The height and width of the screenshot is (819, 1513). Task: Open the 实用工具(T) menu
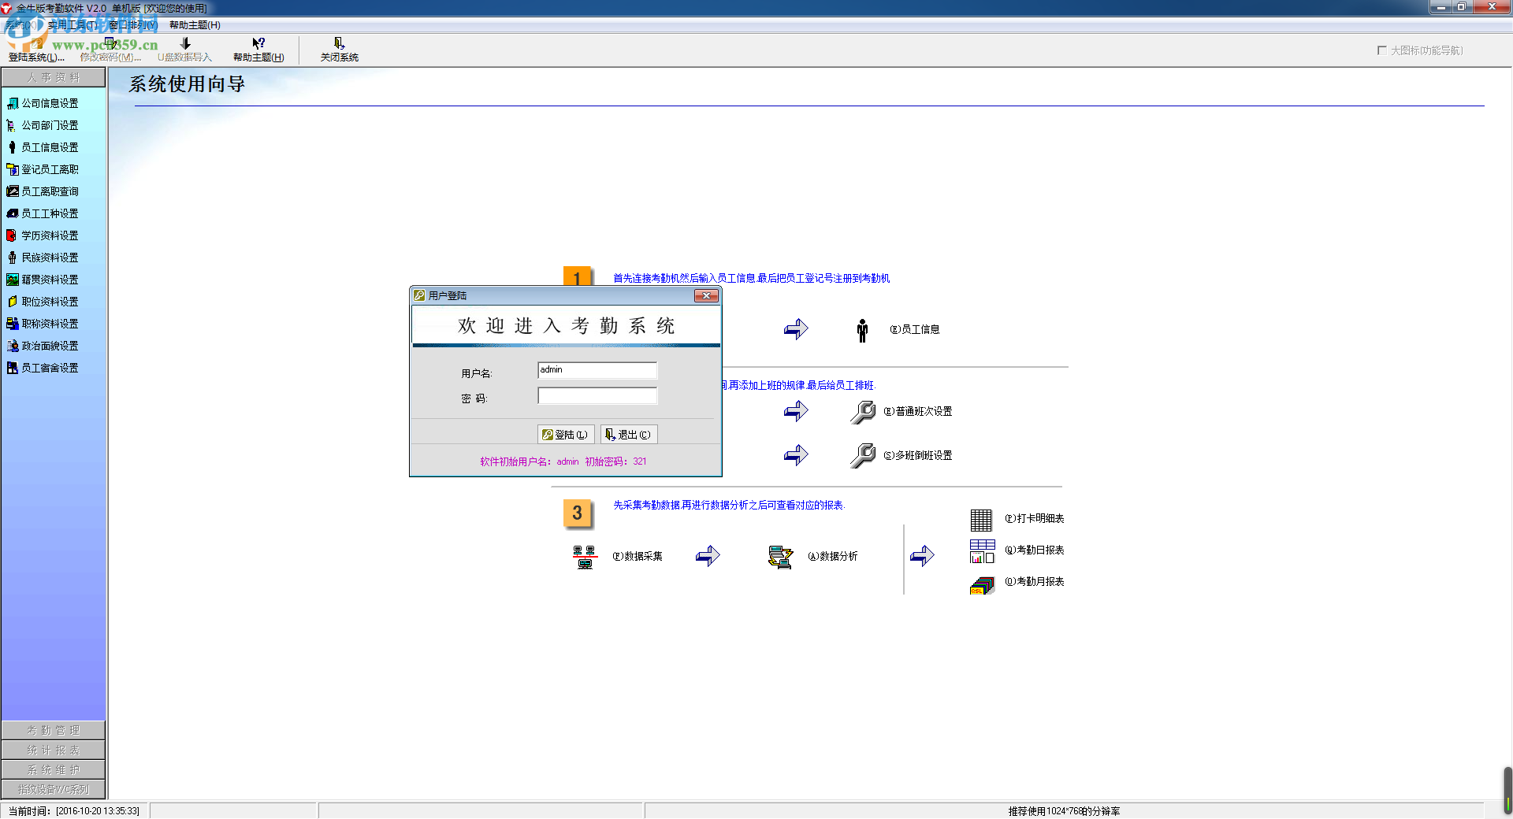coord(72,25)
